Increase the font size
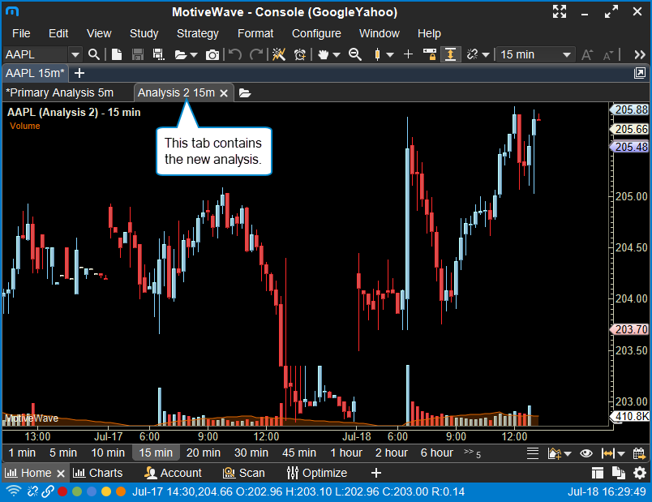This screenshot has width=652, height=502. (x=586, y=54)
